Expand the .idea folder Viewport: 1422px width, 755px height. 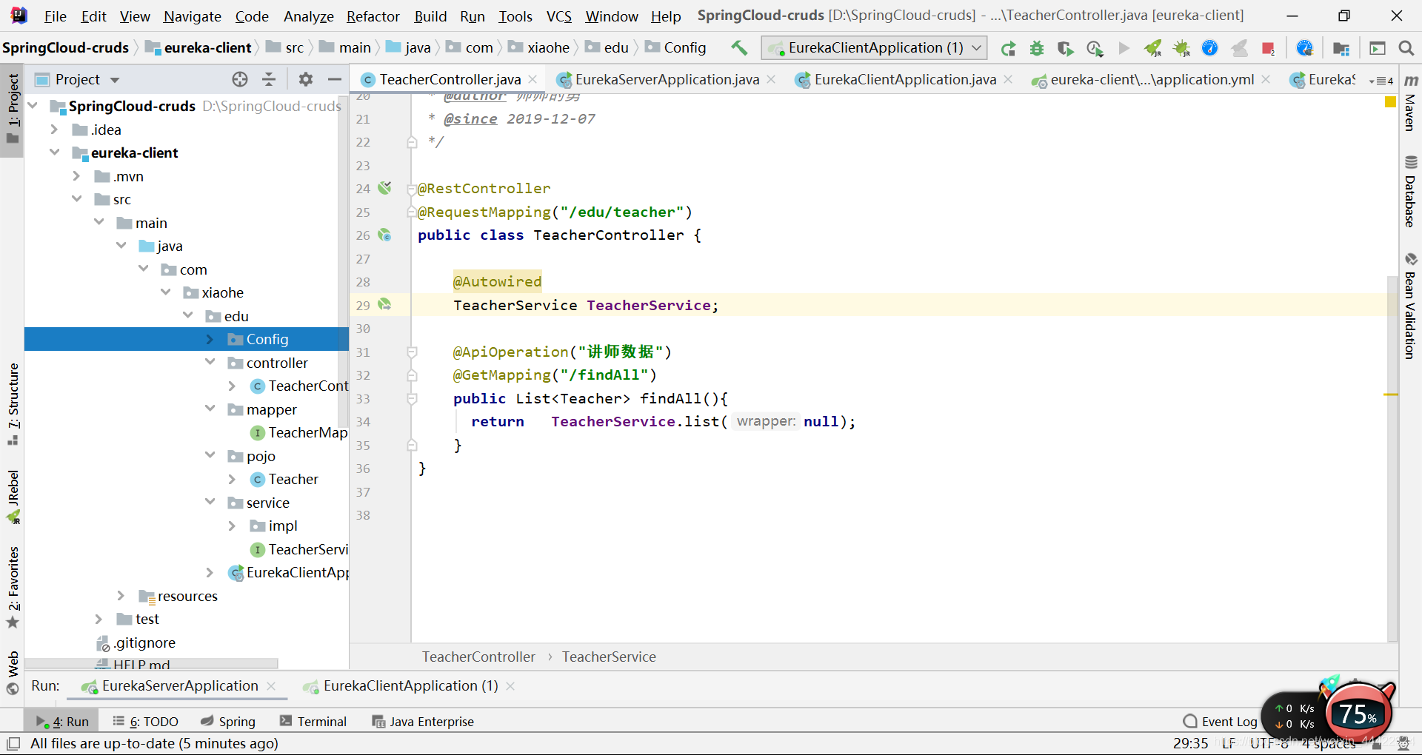(x=54, y=130)
